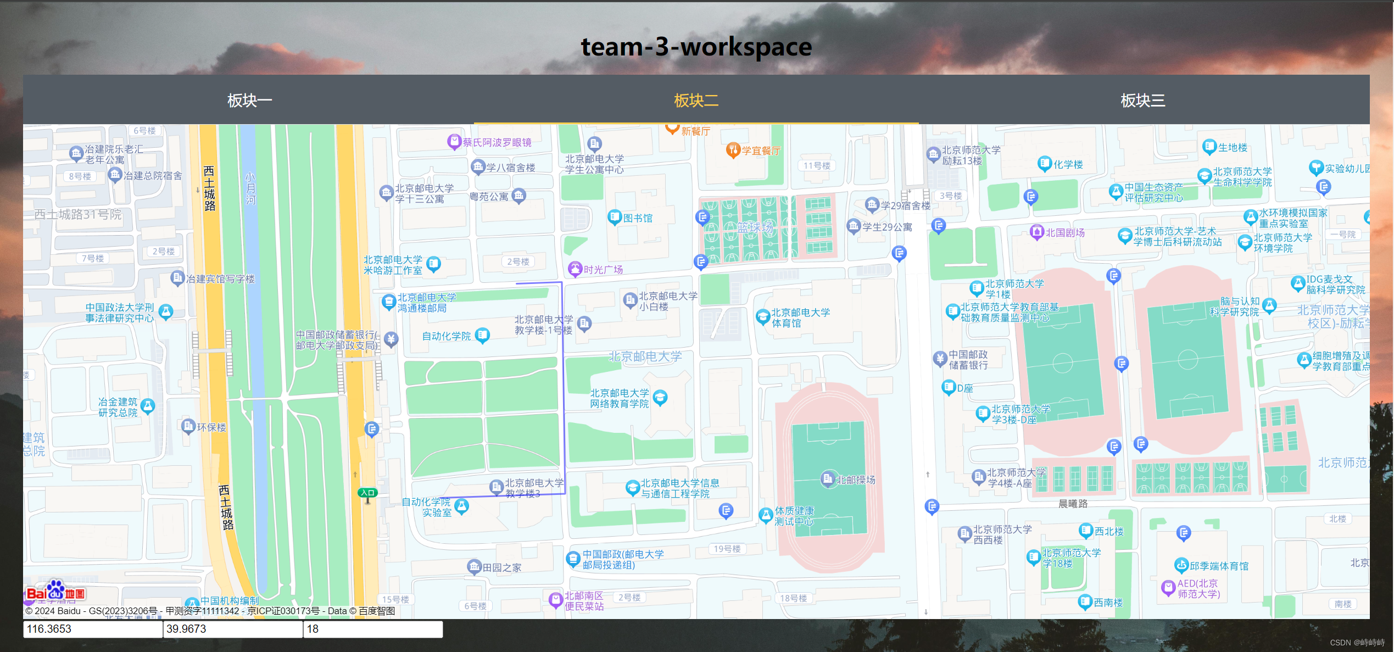Click the 体质健康测试中心 marker icon
This screenshot has width=1394, height=652.
766,515
